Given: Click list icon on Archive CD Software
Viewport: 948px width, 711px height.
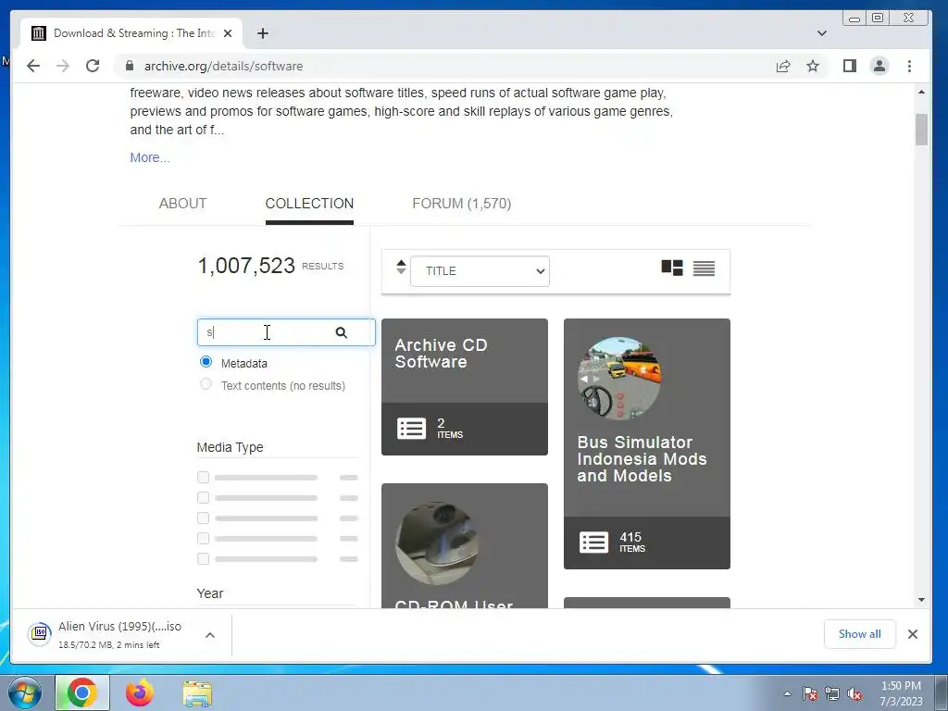Looking at the screenshot, I should [411, 428].
